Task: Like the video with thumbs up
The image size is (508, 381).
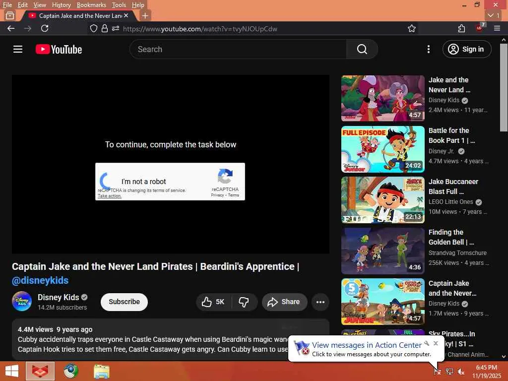Action: pyautogui.click(x=213, y=302)
